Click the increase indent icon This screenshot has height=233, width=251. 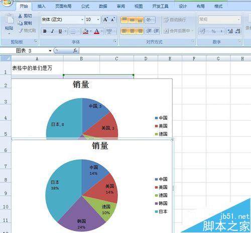coord(156,31)
